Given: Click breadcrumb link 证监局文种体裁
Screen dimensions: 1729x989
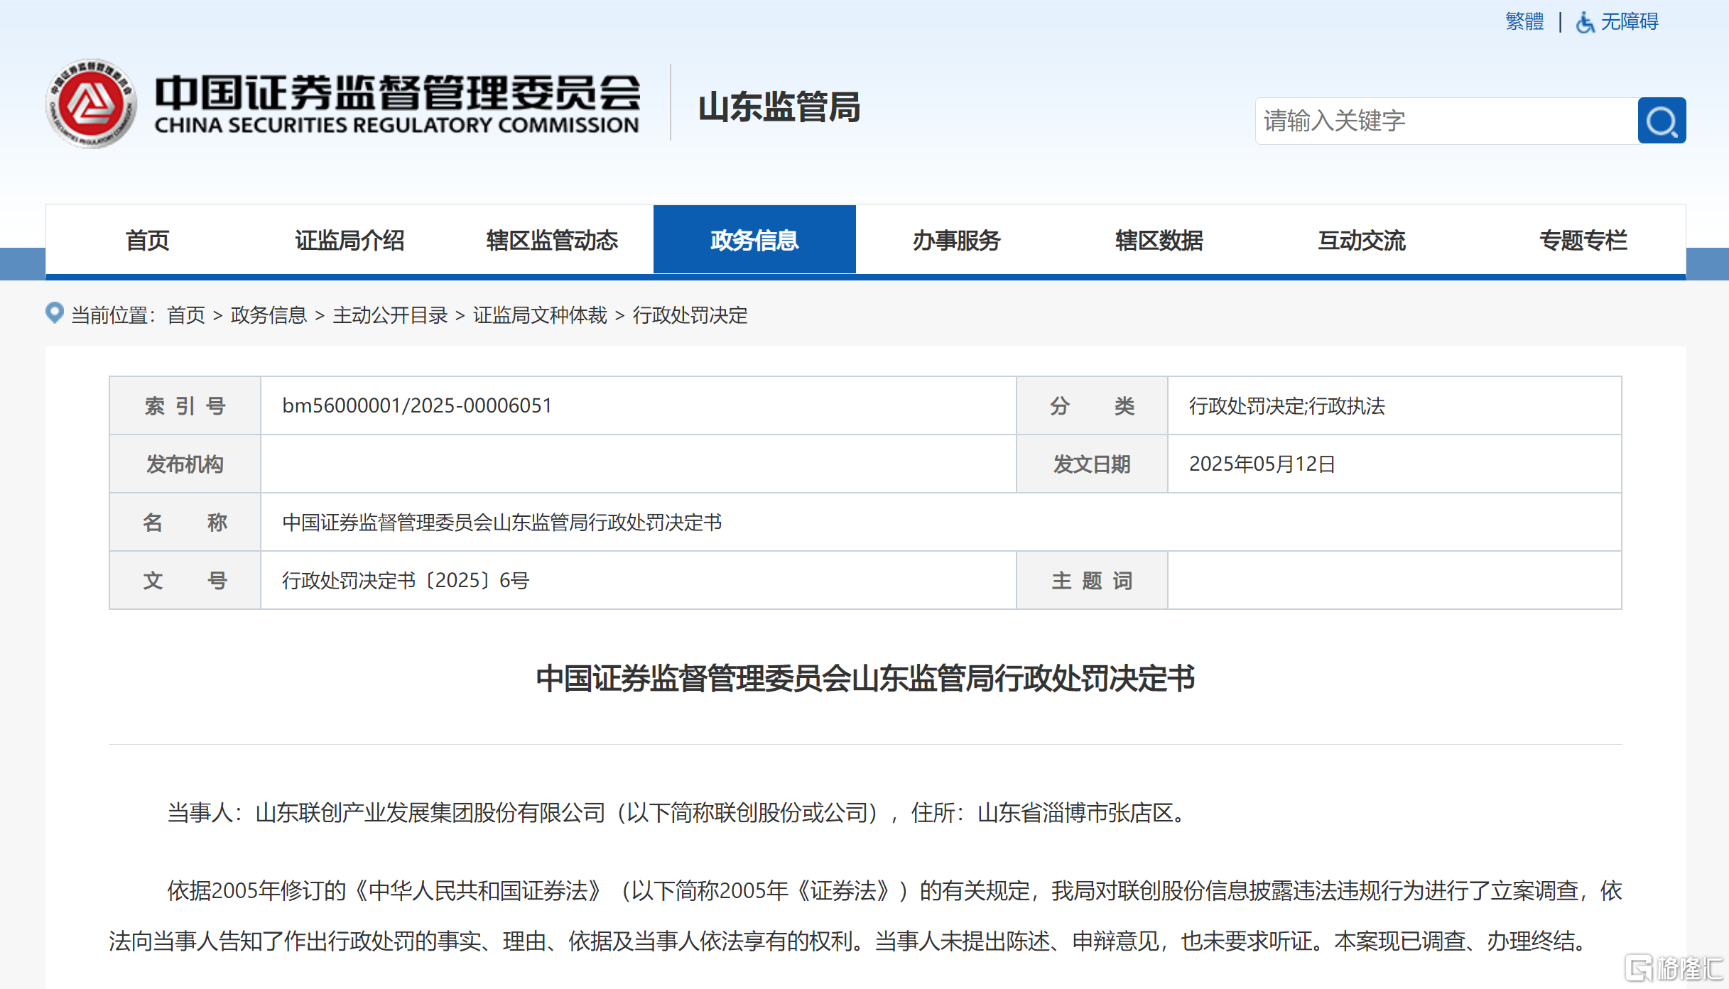Looking at the screenshot, I should coord(540,315).
